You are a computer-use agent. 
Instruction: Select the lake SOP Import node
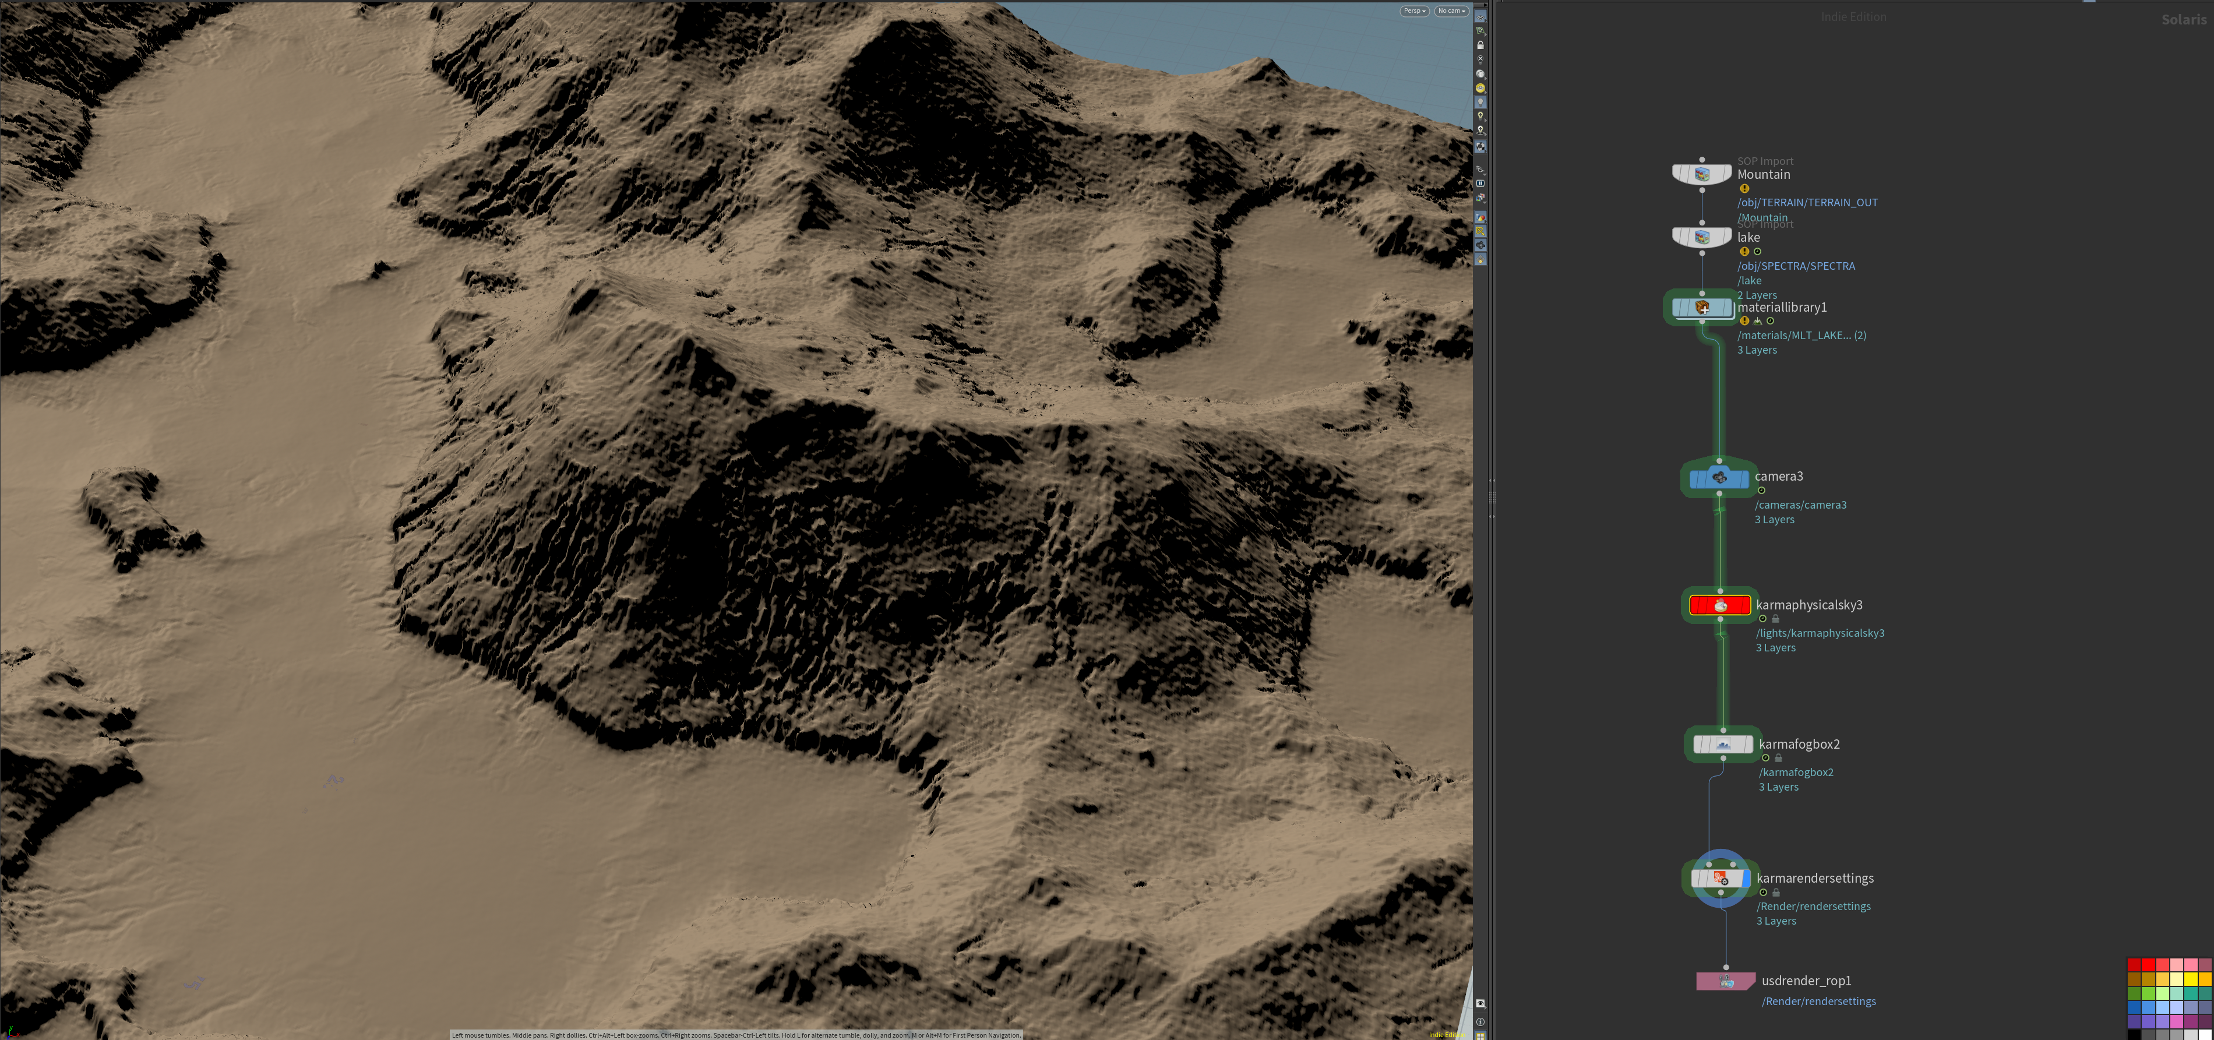(1702, 237)
